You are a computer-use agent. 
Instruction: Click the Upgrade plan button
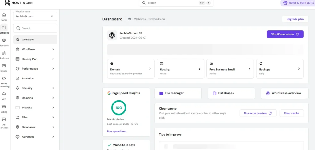[295, 19]
